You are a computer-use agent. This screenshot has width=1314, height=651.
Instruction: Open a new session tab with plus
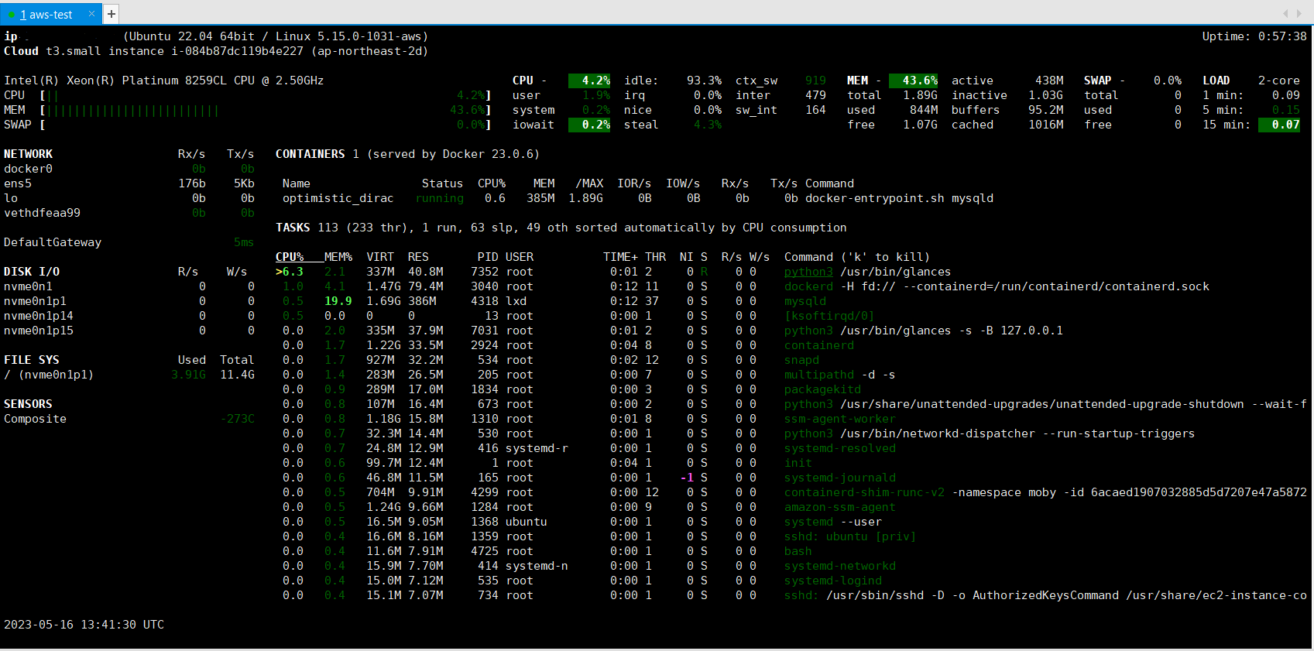coord(111,14)
